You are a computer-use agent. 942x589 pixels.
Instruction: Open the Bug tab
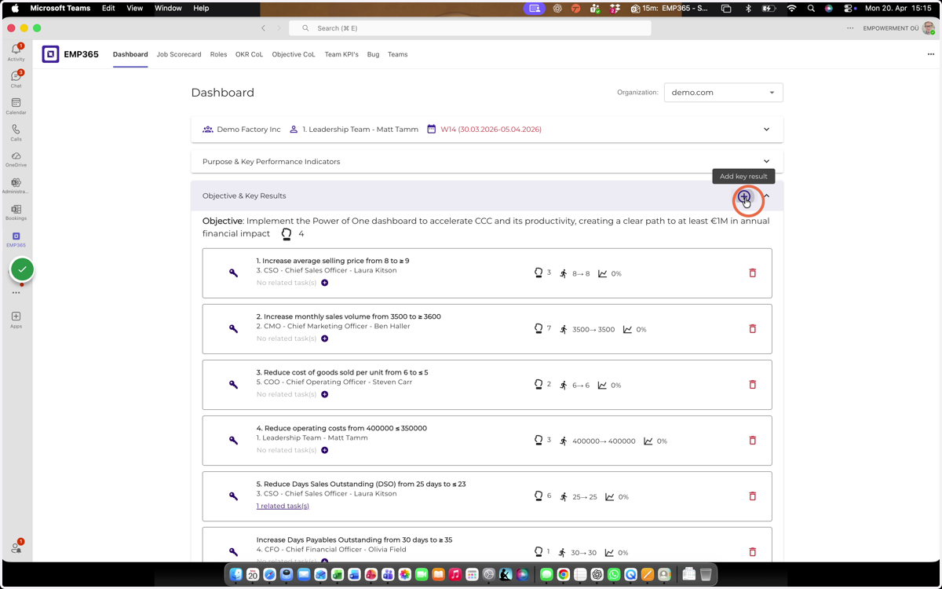[373, 54]
